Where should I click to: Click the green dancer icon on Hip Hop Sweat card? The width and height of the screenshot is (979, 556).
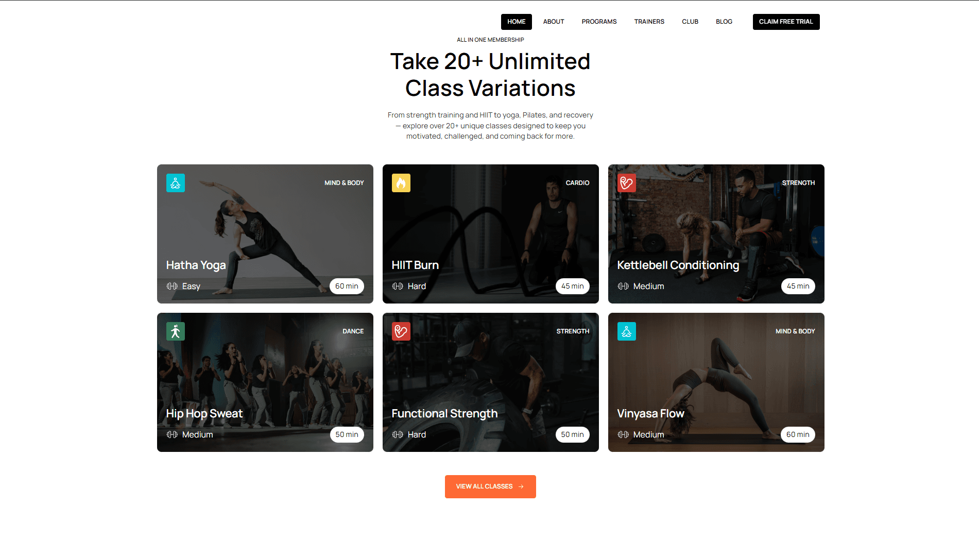point(176,331)
